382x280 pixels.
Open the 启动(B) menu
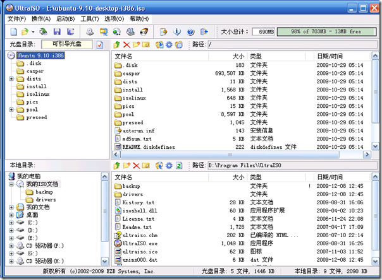[65, 19]
